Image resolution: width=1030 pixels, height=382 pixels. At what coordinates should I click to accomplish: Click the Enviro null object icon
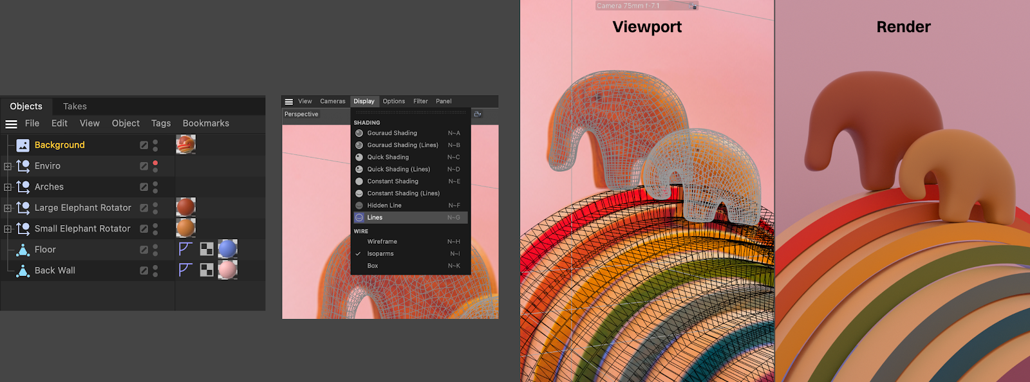point(23,166)
